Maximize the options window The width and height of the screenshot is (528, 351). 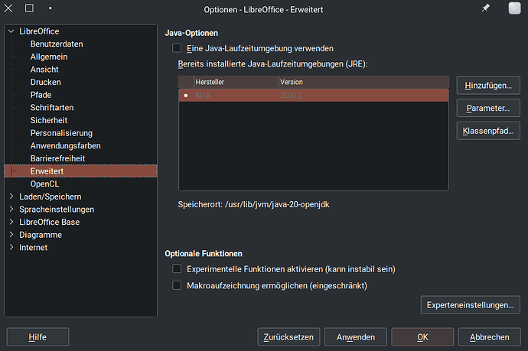(x=29, y=8)
